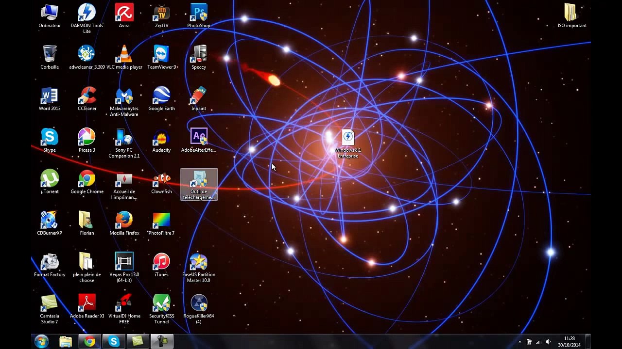Launch DAEMON Tools Lite shortcut
This screenshot has width=622, height=349.
coord(87,19)
